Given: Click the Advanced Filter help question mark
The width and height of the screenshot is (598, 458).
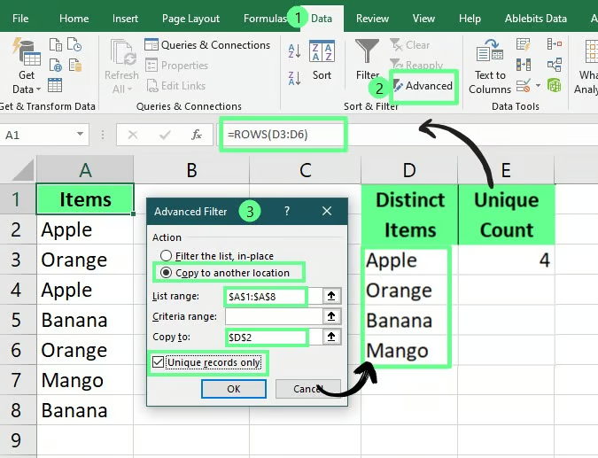Looking at the screenshot, I should click(287, 212).
